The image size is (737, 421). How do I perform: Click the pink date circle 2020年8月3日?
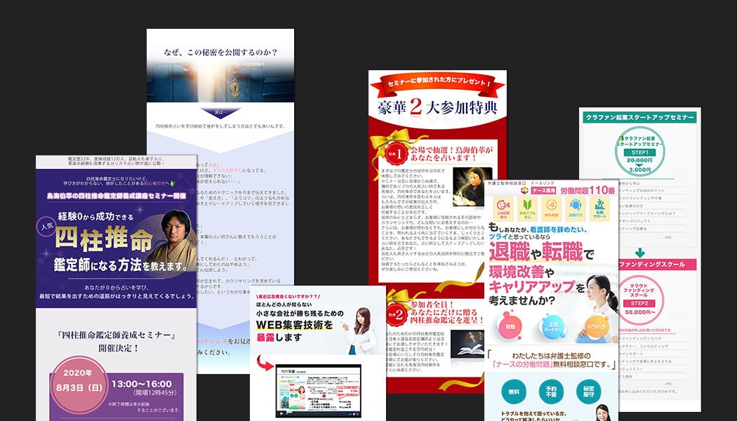coord(79,385)
